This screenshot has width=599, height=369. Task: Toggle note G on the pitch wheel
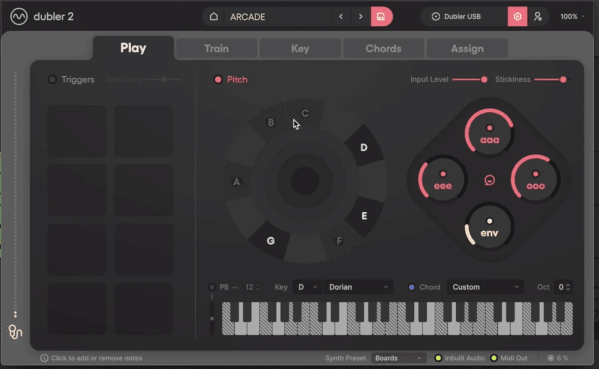click(x=270, y=241)
